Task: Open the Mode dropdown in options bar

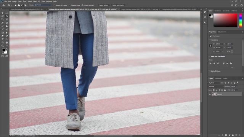Action: (43, 5)
